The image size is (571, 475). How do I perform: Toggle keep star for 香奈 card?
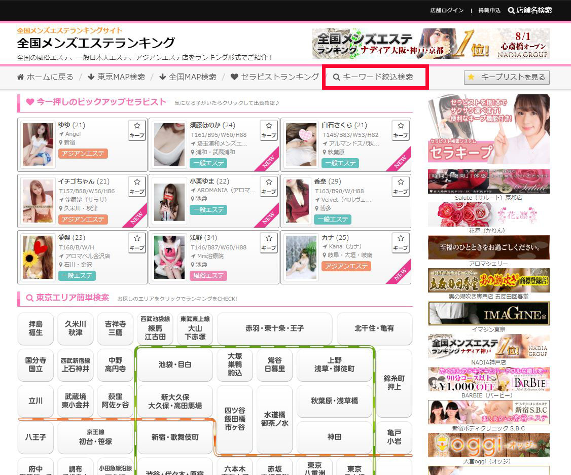coord(401,187)
